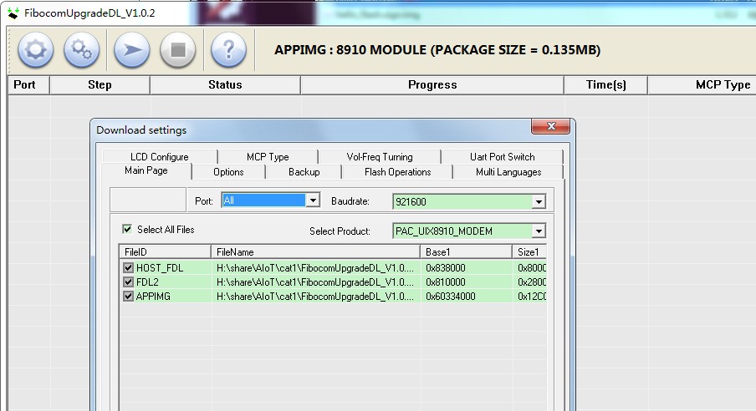Click the Base1 column header
The image size is (756, 411).
click(x=466, y=251)
